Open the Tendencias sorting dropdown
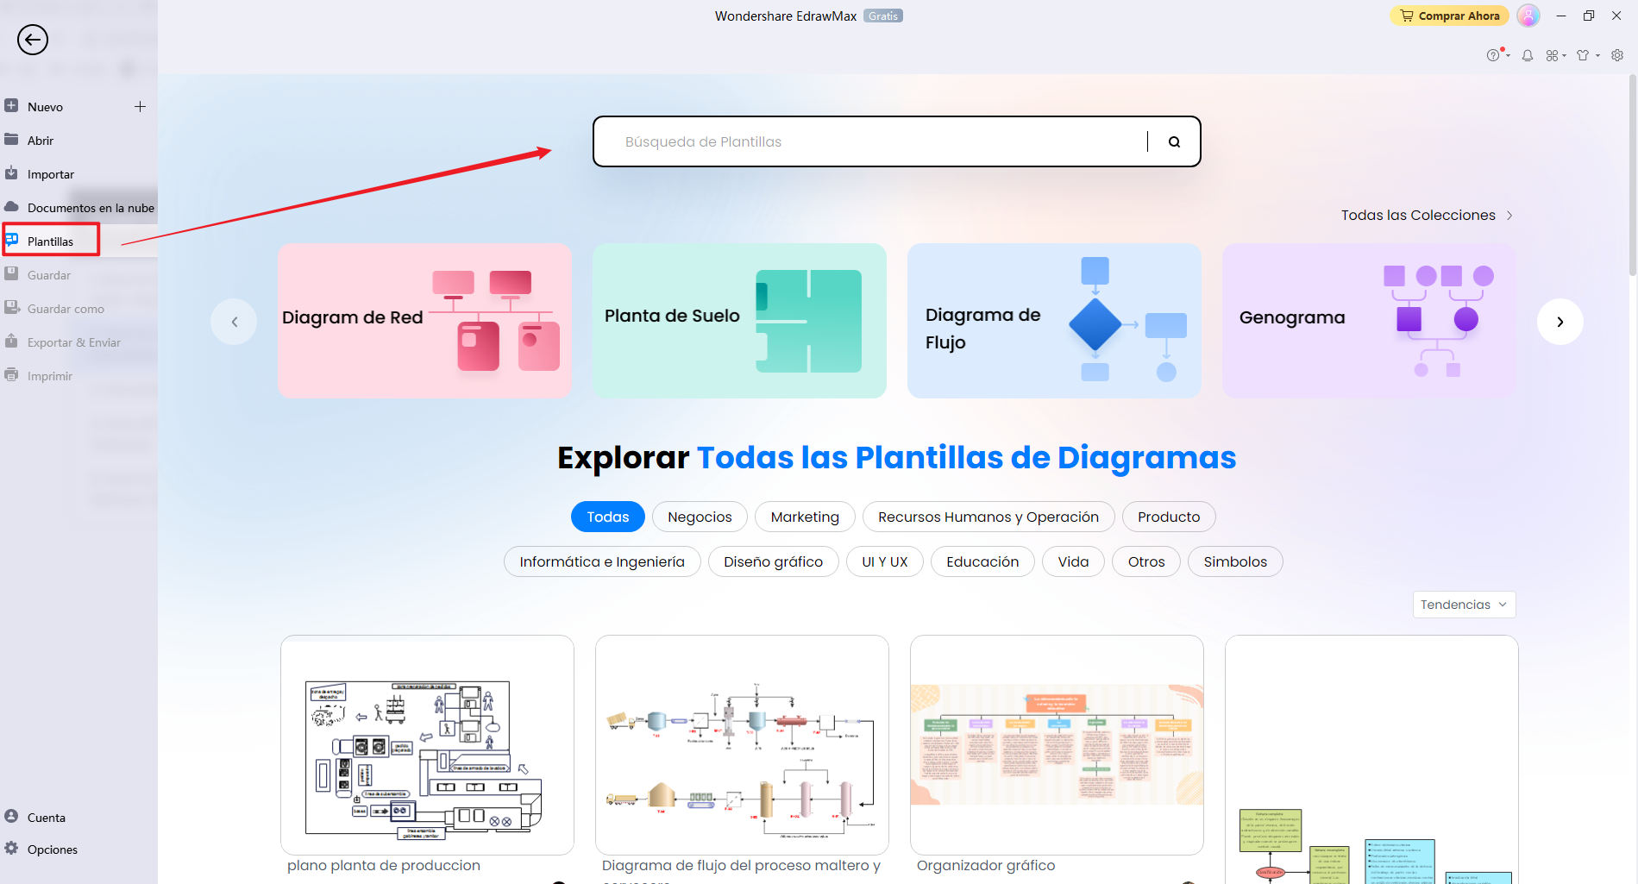 click(1463, 605)
